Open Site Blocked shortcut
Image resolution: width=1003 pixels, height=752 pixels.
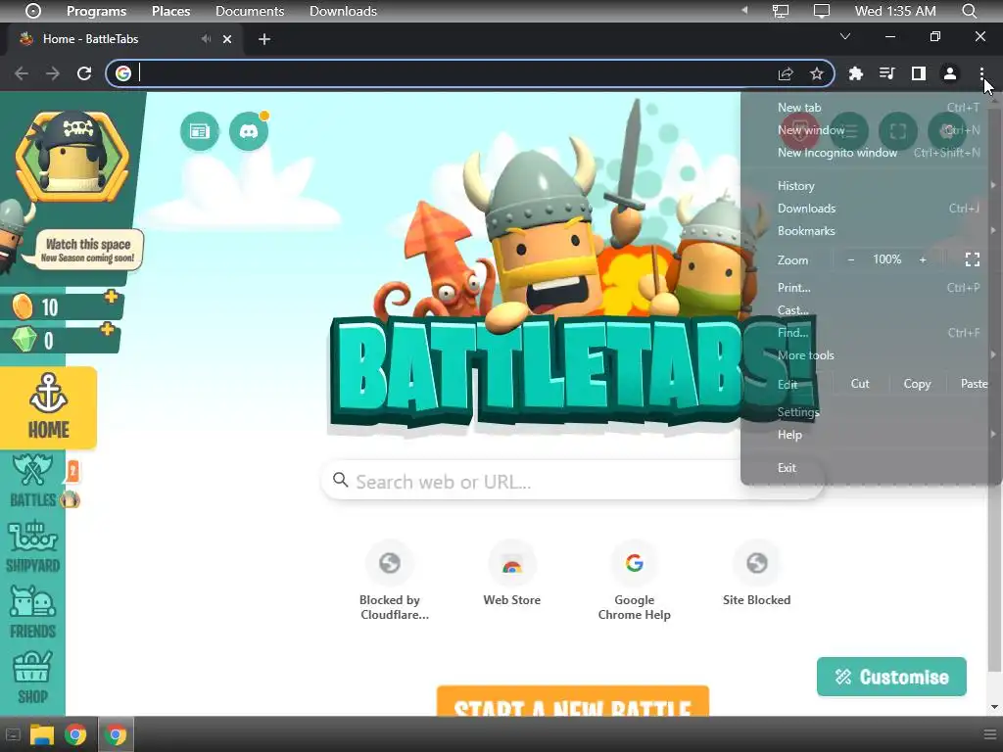(x=756, y=573)
